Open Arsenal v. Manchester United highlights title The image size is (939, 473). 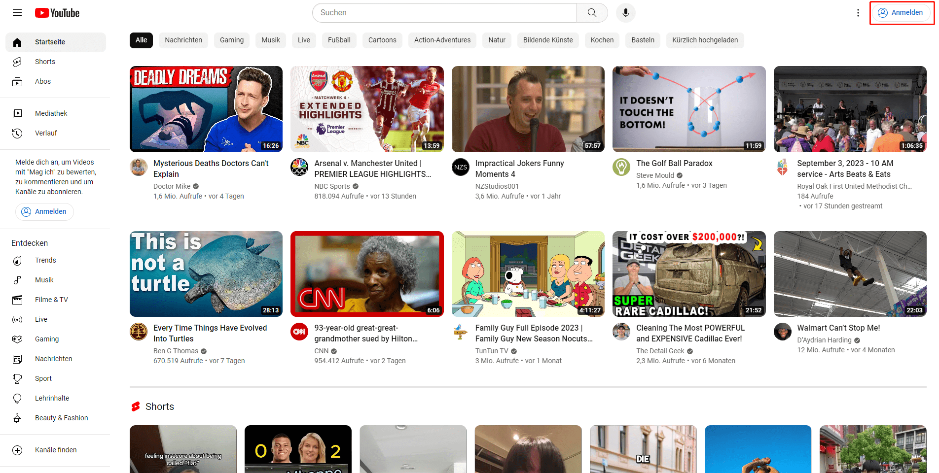point(373,169)
